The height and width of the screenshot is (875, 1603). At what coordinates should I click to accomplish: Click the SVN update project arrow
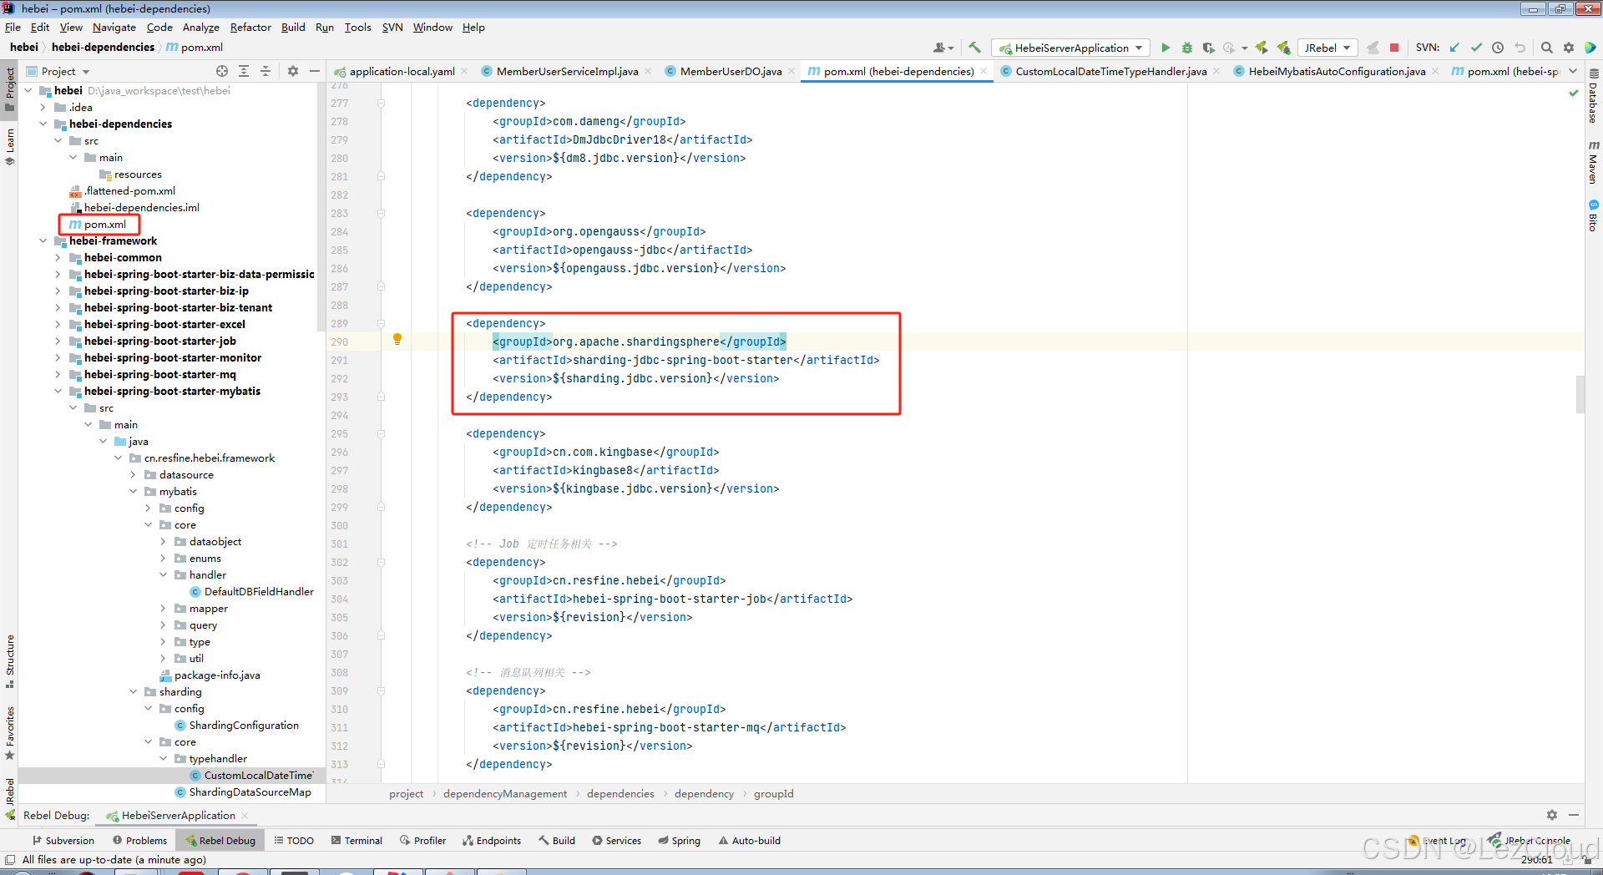tap(1455, 48)
